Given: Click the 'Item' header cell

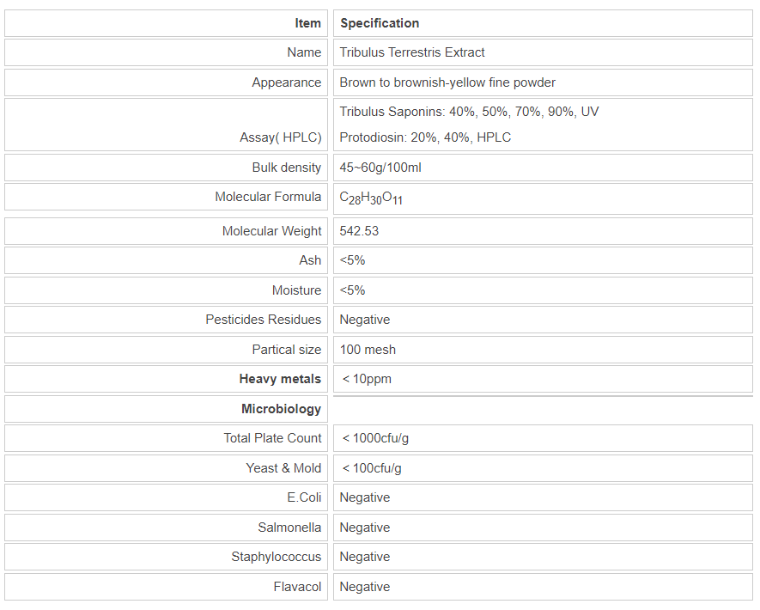Looking at the screenshot, I should coord(307,23).
